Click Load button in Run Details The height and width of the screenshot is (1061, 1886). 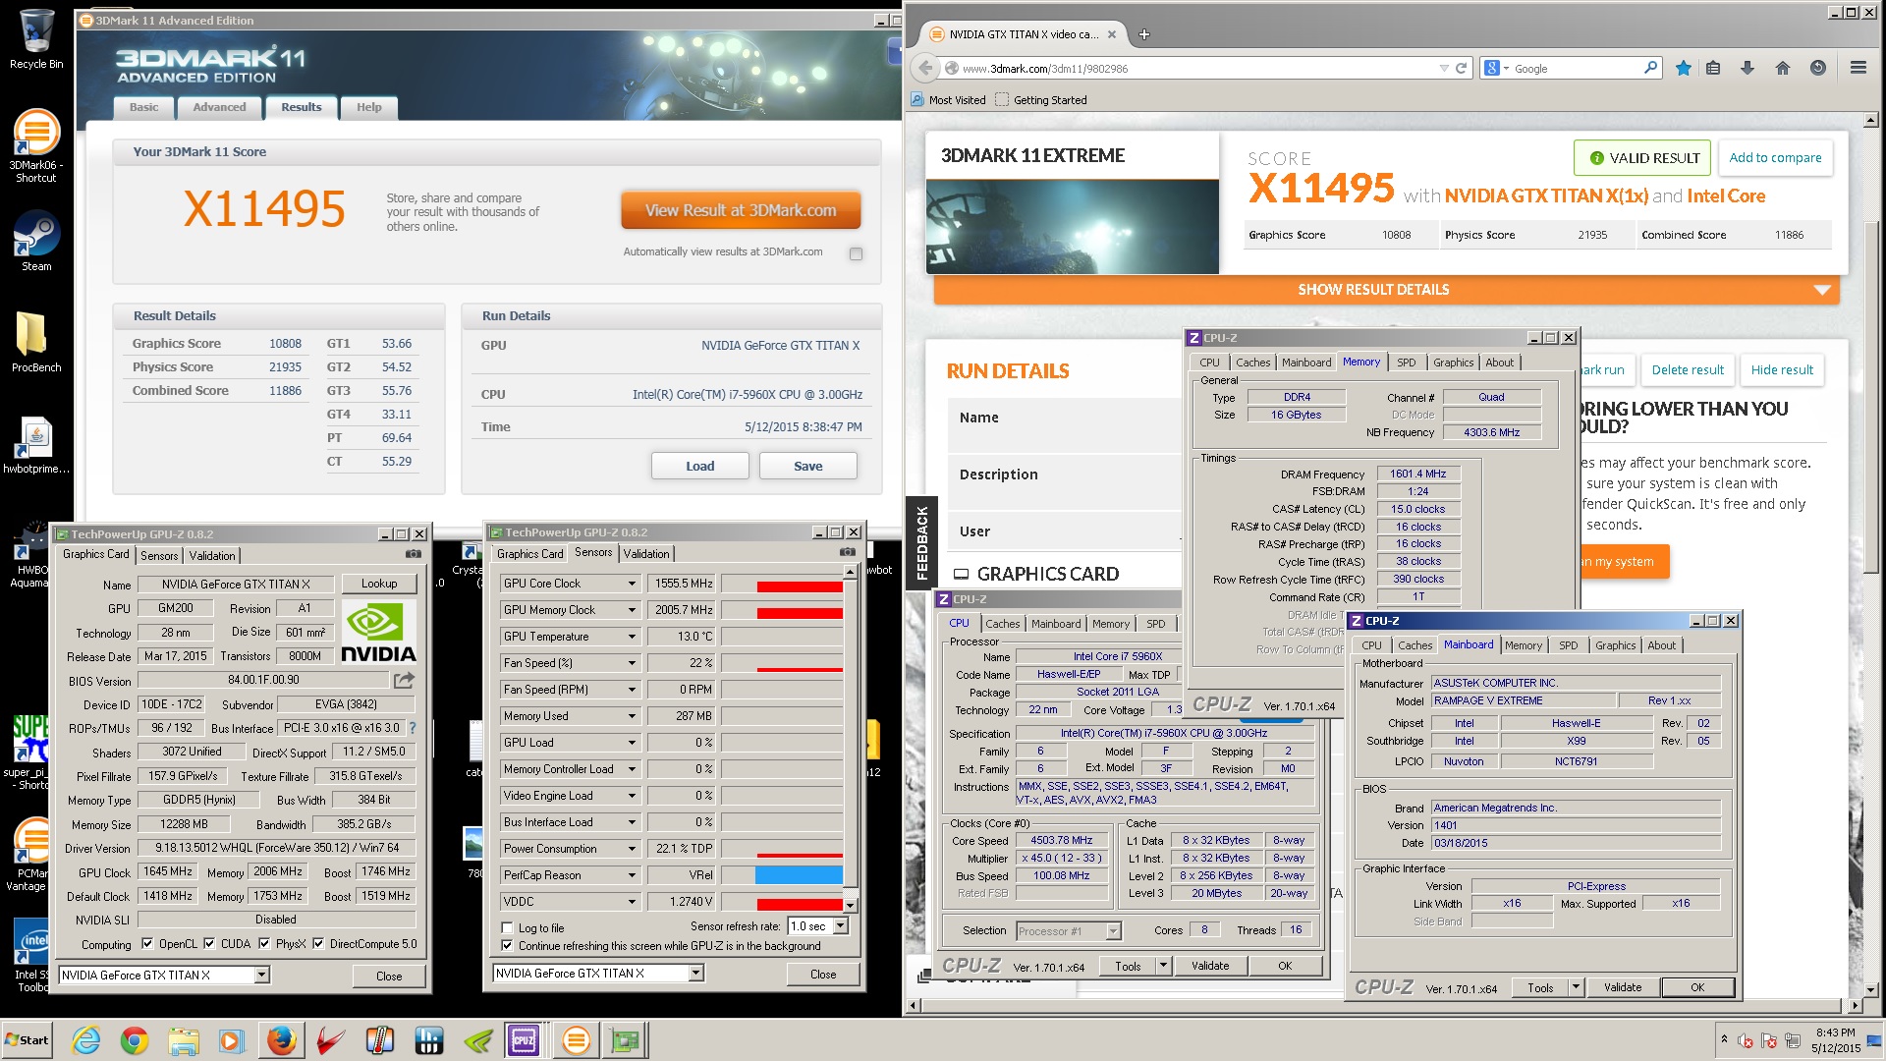click(x=700, y=466)
